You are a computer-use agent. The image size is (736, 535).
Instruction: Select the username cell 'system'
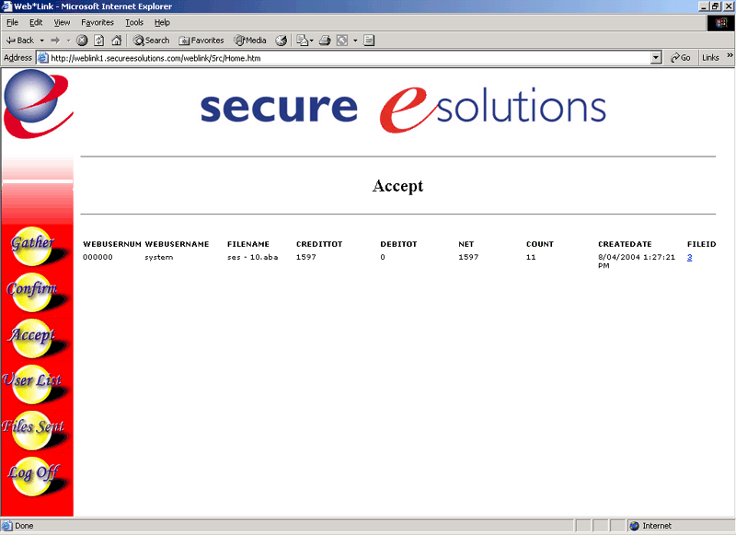(158, 258)
